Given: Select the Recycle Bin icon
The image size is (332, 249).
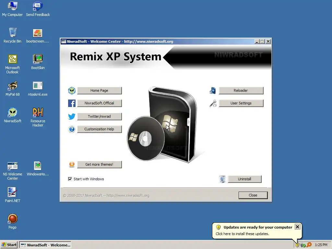Looking at the screenshot, I should click(12, 35).
